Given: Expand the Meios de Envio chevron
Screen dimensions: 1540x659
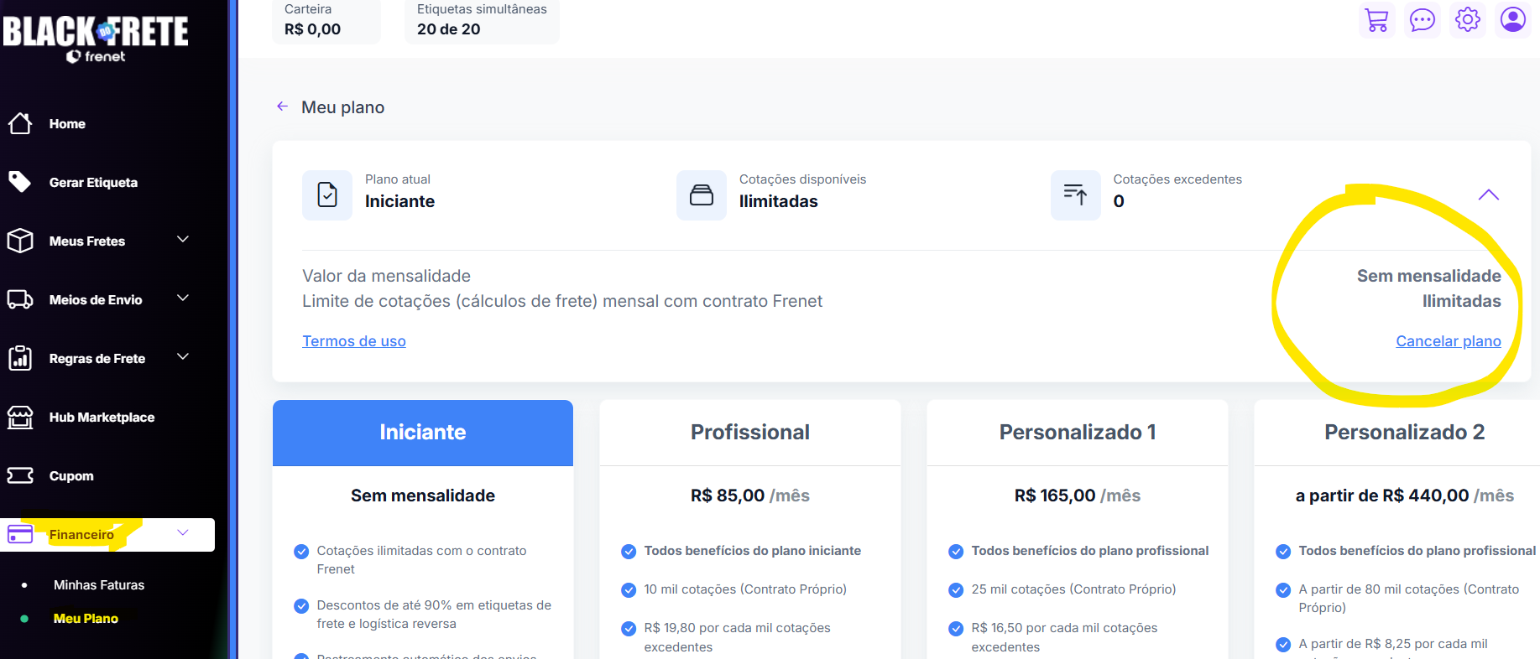Looking at the screenshot, I should coord(183,298).
